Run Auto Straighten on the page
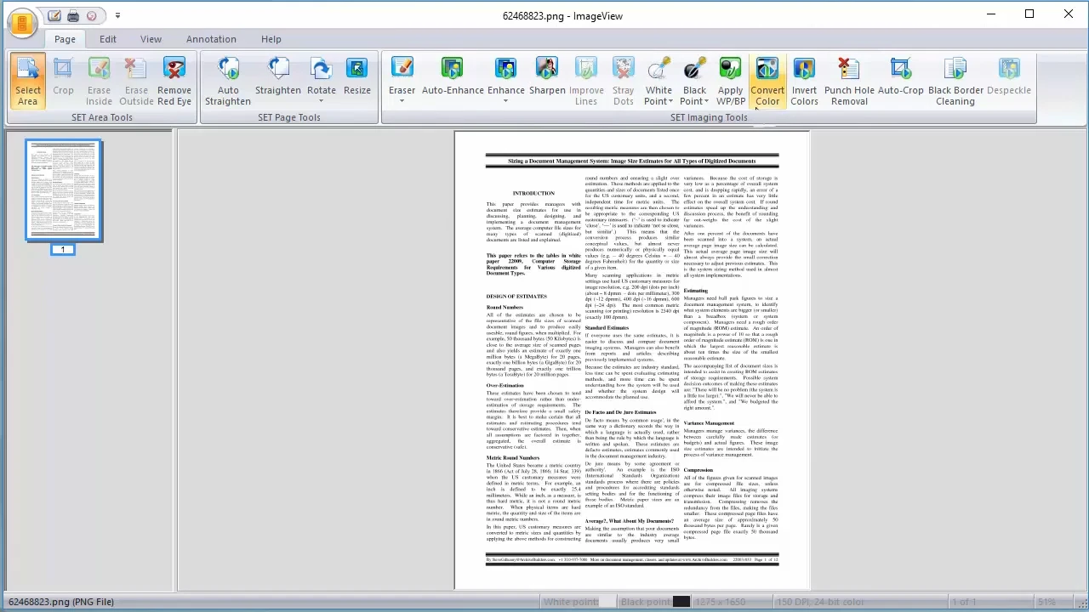 pyautogui.click(x=227, y=82)
